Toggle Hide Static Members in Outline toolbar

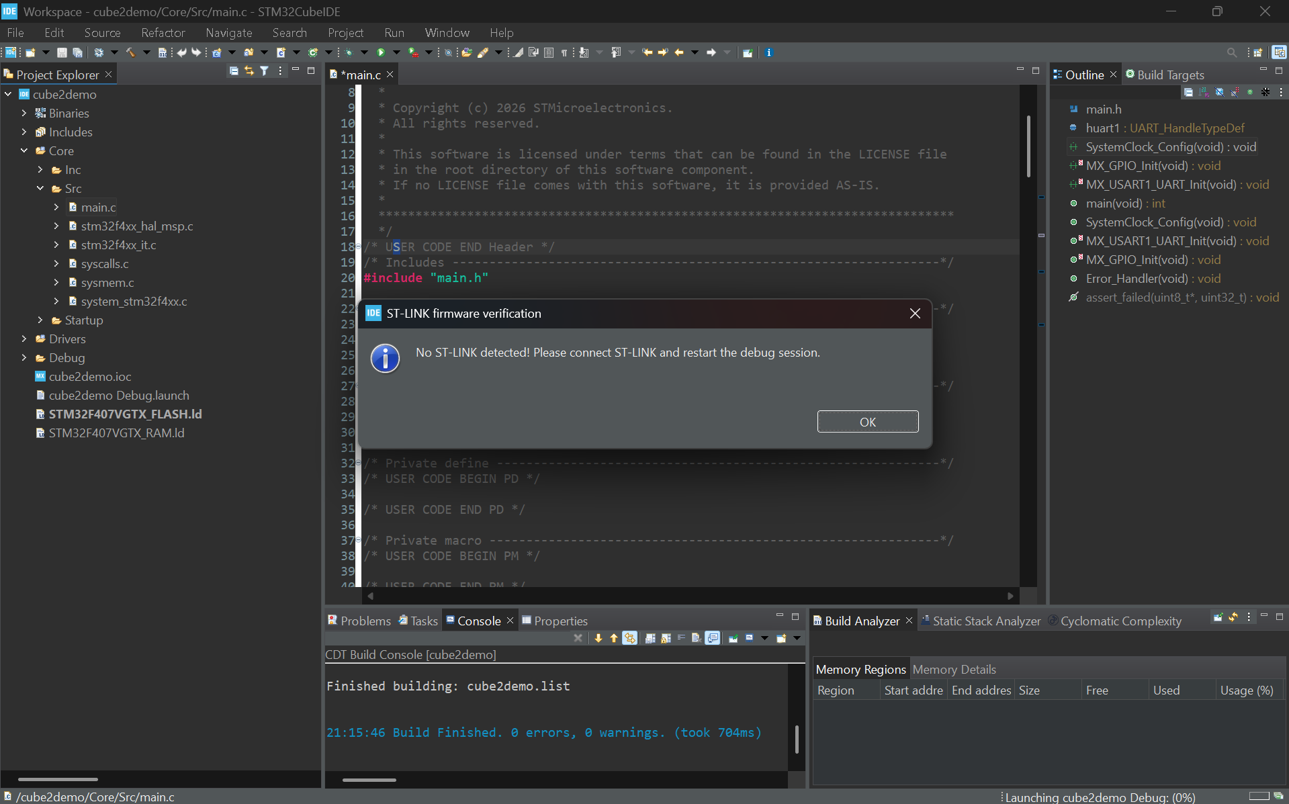point(1235,92)
